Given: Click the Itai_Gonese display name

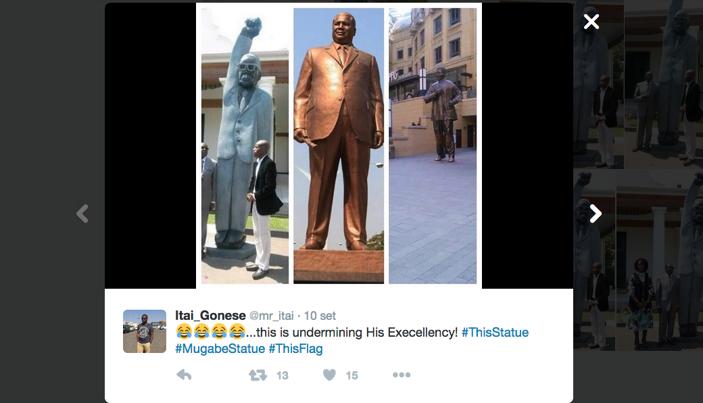Looking at the screenshot, I should [210, 316].
